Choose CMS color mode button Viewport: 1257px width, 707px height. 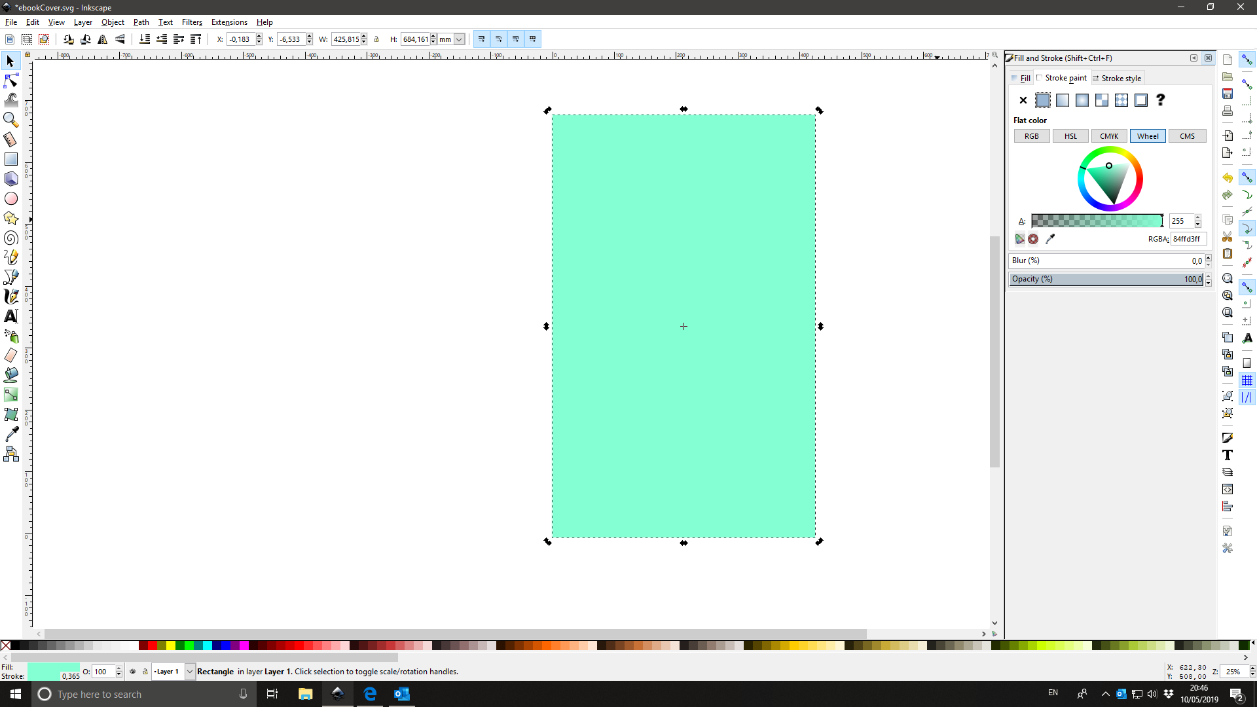[1187, 136]
